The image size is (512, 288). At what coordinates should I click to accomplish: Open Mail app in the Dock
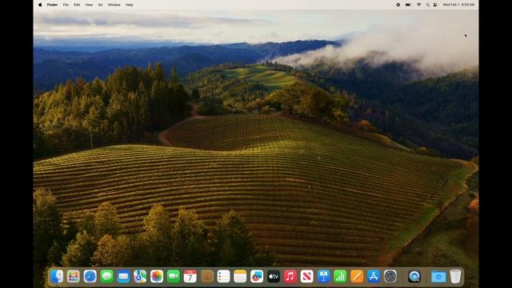coord(123,277)
